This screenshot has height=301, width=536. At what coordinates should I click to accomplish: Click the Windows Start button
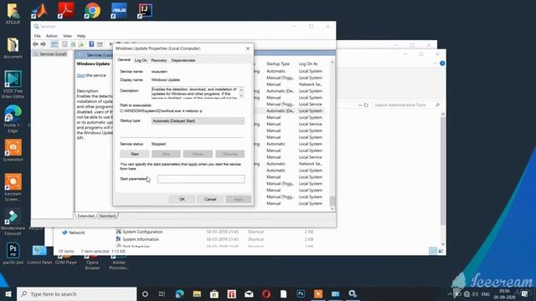click(x=8, y=293)
